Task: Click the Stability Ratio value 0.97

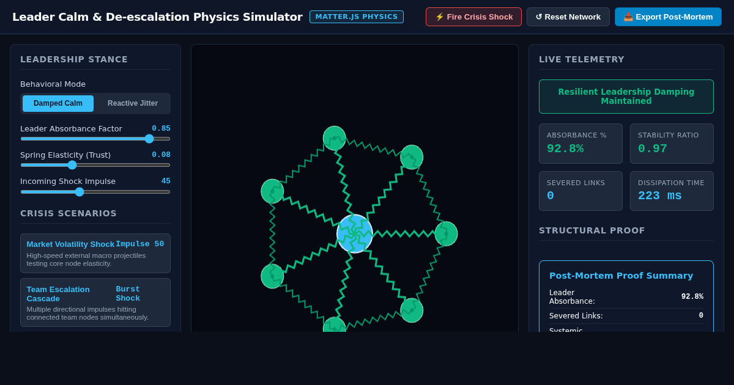Action: tap(653, 148)
